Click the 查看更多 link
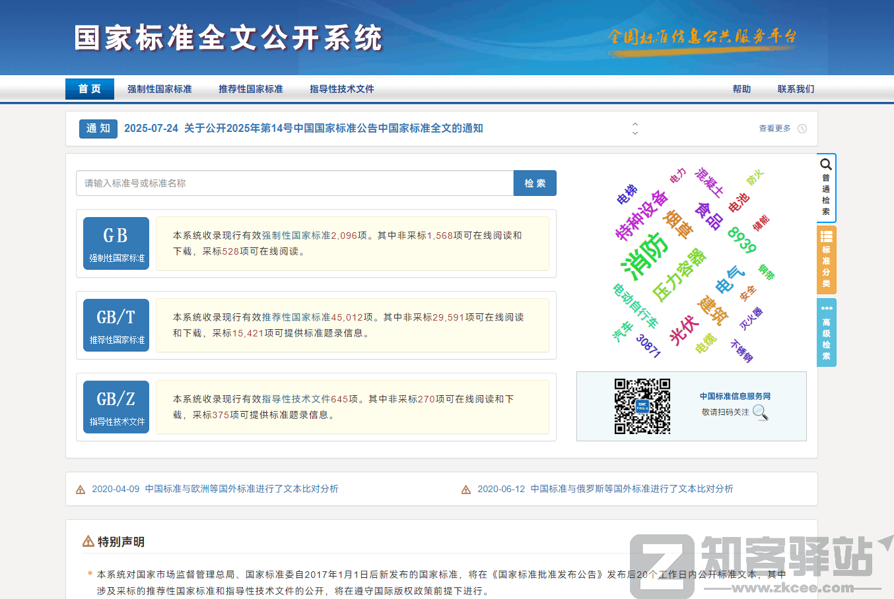 click(774, 129)
